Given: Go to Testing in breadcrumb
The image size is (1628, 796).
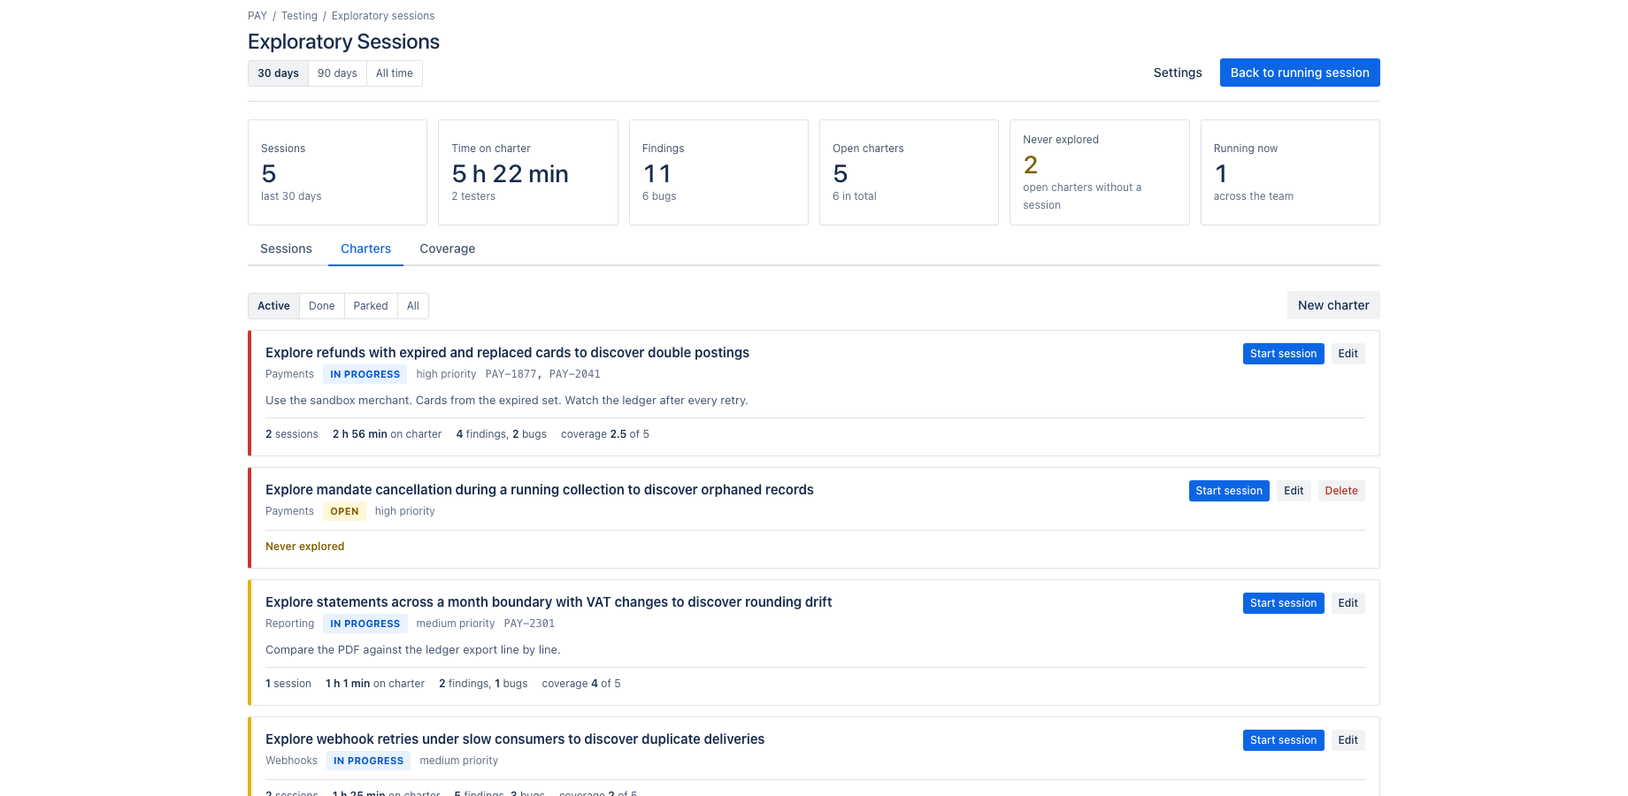Looking at the screenshot, I should pos(299,16).
